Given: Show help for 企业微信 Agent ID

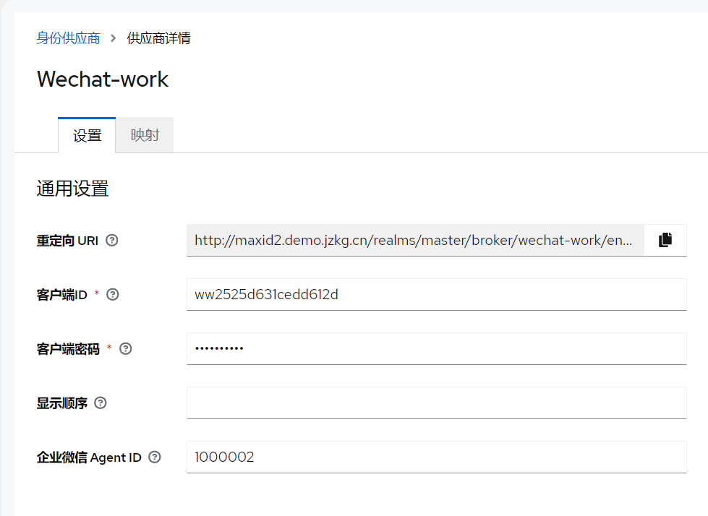Looking at the screenshot, I should coord(155,457).
